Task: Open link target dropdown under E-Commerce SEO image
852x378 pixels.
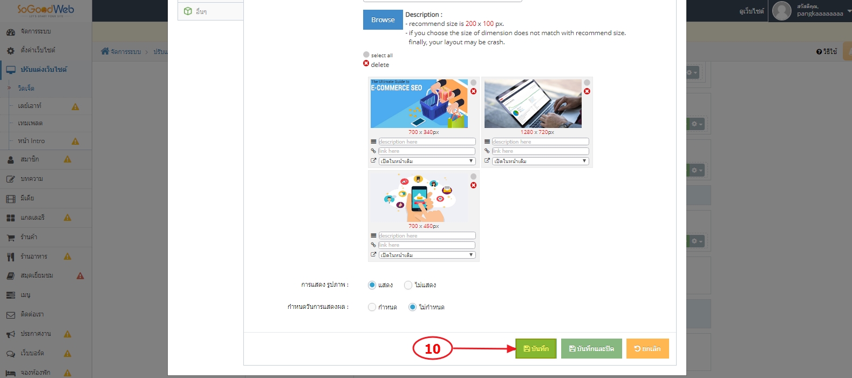Action: tap(427, 161)
